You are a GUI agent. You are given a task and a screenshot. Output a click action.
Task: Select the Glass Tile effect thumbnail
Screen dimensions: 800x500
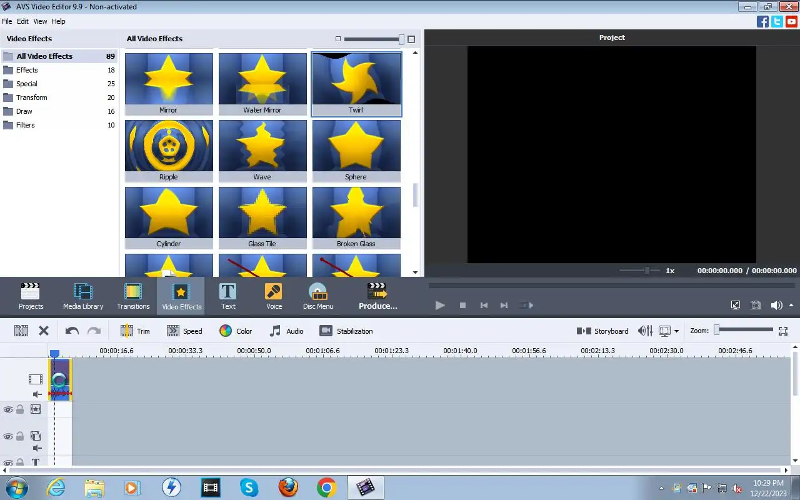(x=262, y=217)
